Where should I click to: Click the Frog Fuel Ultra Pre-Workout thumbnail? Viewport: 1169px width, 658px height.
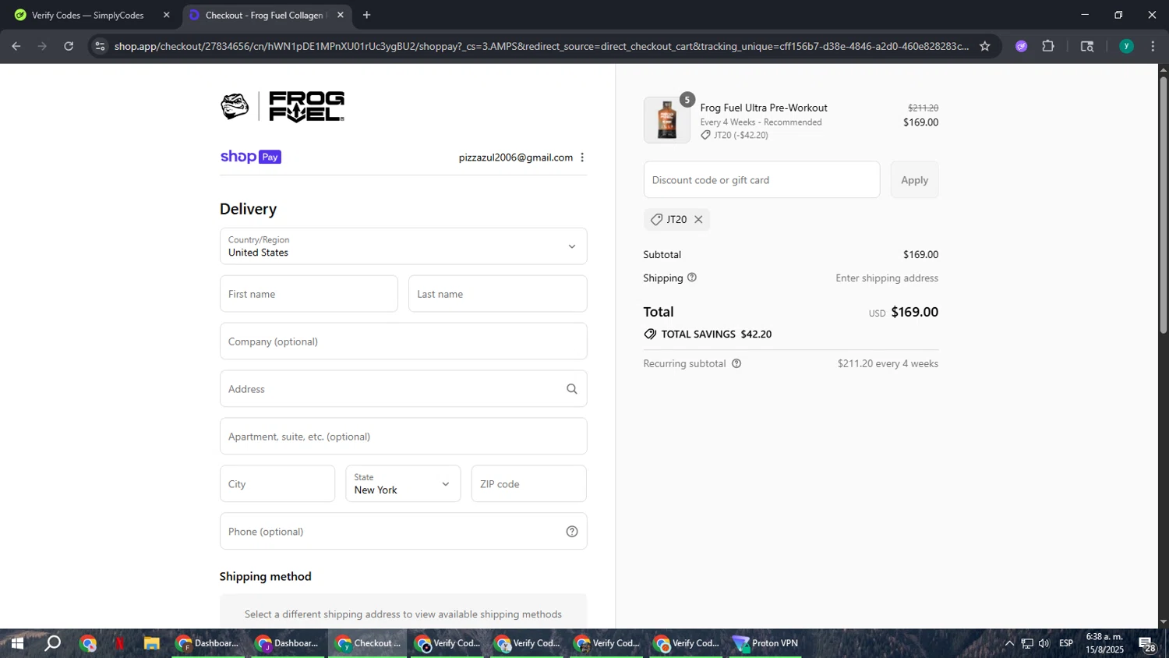[x=666, y=120]
